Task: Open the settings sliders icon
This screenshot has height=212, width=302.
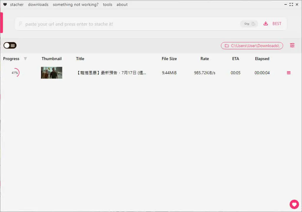Action: 292,45
